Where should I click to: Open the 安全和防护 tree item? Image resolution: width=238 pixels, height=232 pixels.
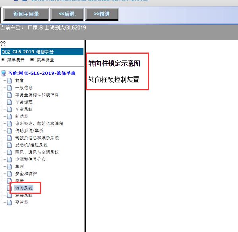(26, 174)
